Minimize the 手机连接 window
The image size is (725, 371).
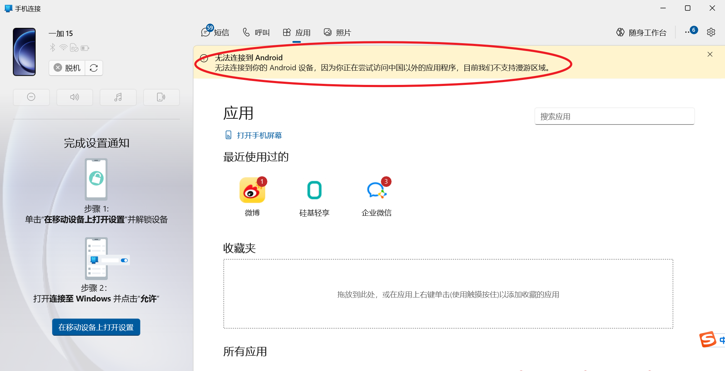pos(663,8)
